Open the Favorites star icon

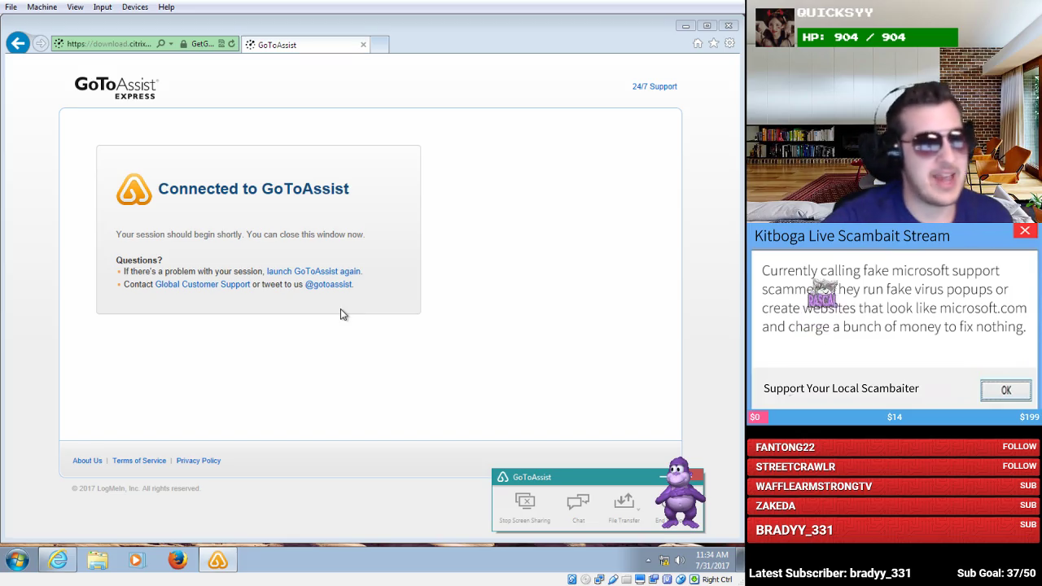714,44
